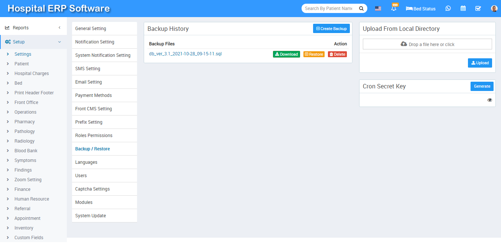Expand the Pharmacy setup submenu
This screenshot has width=501, height=244.
[x=25, y=122]
